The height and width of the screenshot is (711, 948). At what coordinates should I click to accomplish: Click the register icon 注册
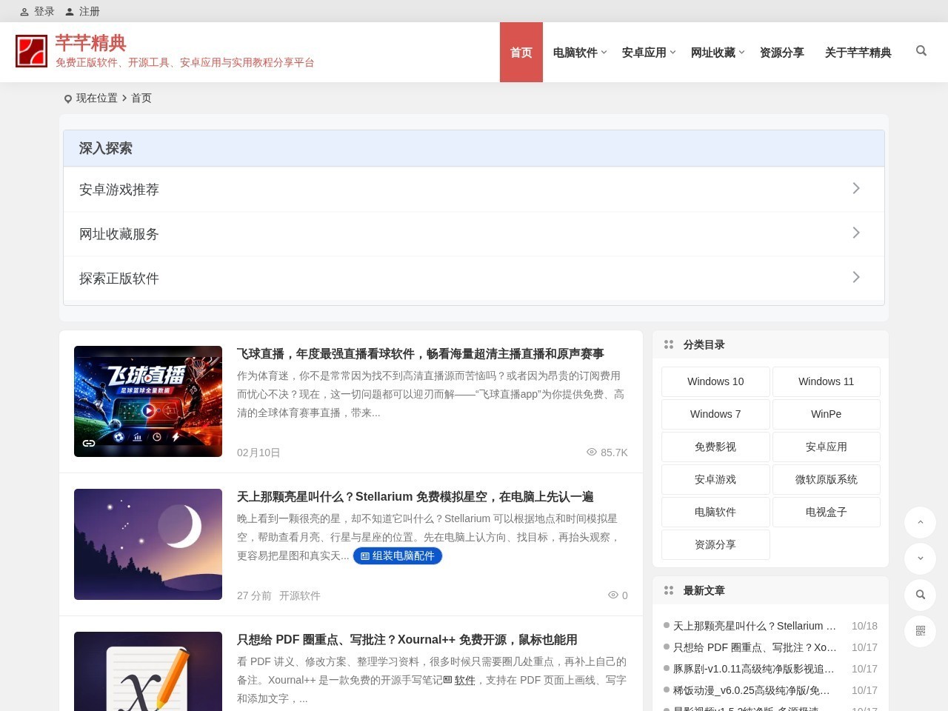click(x=70, y=12)
